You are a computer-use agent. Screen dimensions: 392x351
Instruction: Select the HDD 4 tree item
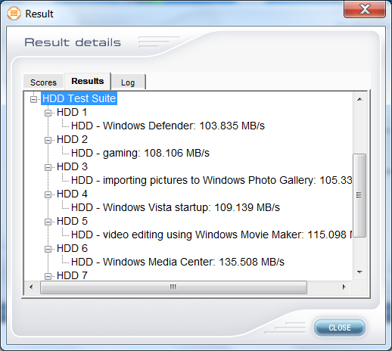[72, 194]
